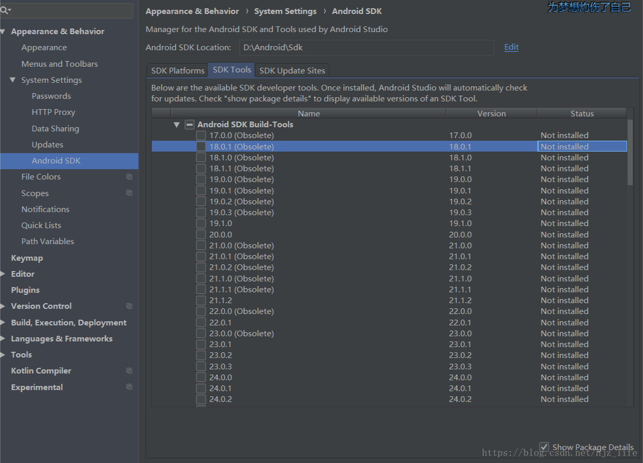The width and height of the screenshot is (643, 463).
Task: Open the search history dropdown arrow
Action: (x=10, y=10)
